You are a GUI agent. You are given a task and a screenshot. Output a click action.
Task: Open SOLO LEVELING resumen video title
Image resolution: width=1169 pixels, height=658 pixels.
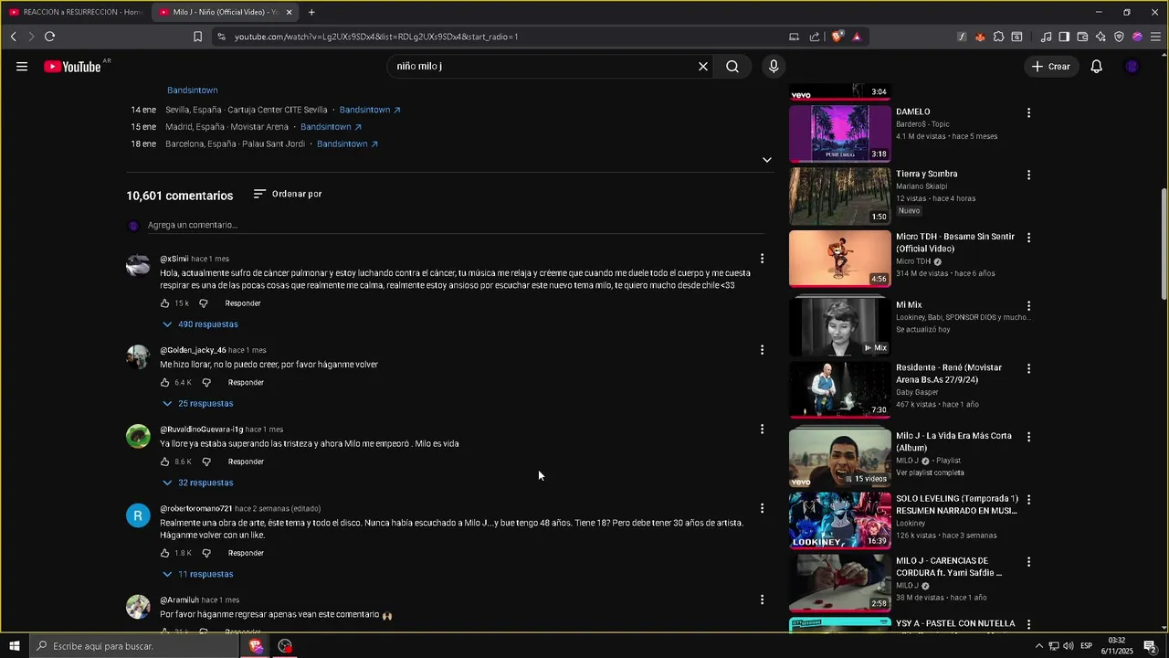point(956,504)
